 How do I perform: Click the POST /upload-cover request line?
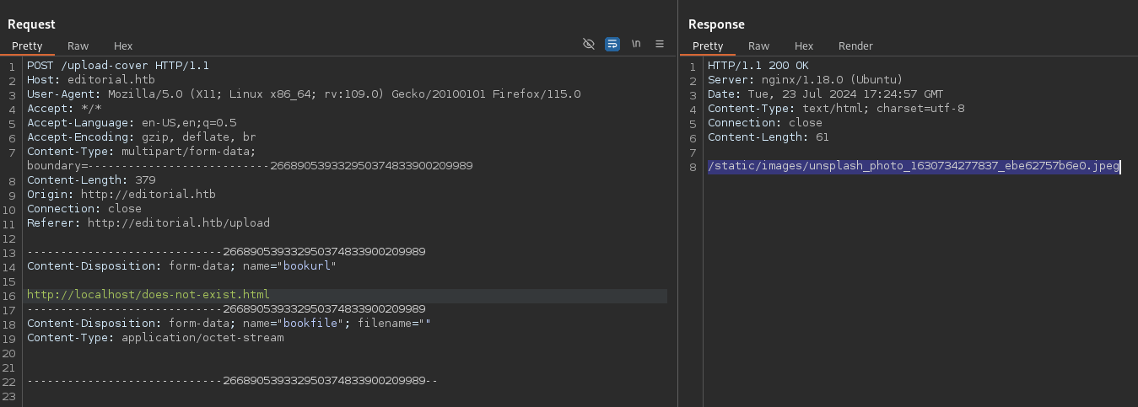[x=118, y=66]
